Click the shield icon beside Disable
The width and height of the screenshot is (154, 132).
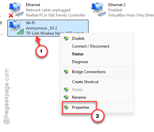pyautogui.click(x=66, y=38)
